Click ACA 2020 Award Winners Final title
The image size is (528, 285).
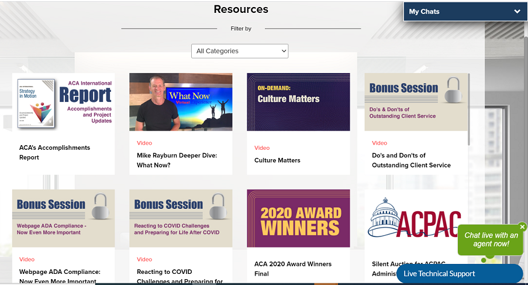click(x=292, y=269)
